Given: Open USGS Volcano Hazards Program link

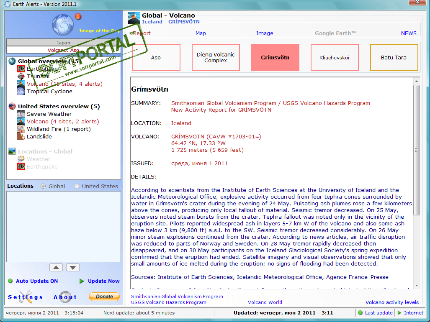Looking at the screenshot, I should click(169, 302).
